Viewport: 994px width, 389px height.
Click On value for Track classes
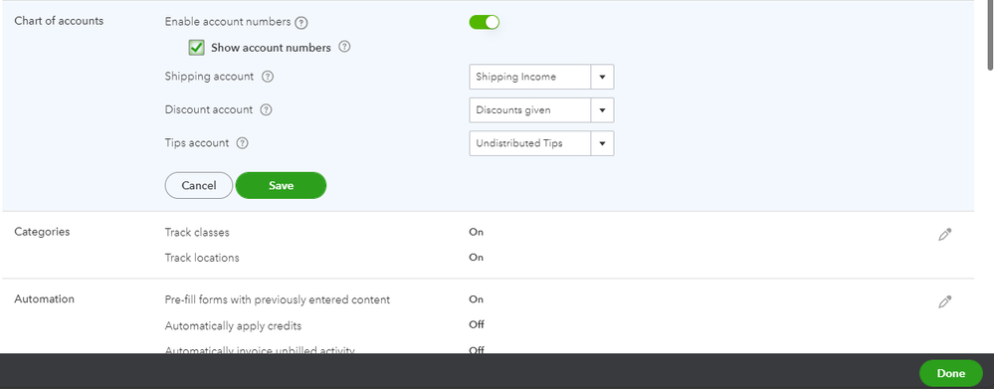476,232
